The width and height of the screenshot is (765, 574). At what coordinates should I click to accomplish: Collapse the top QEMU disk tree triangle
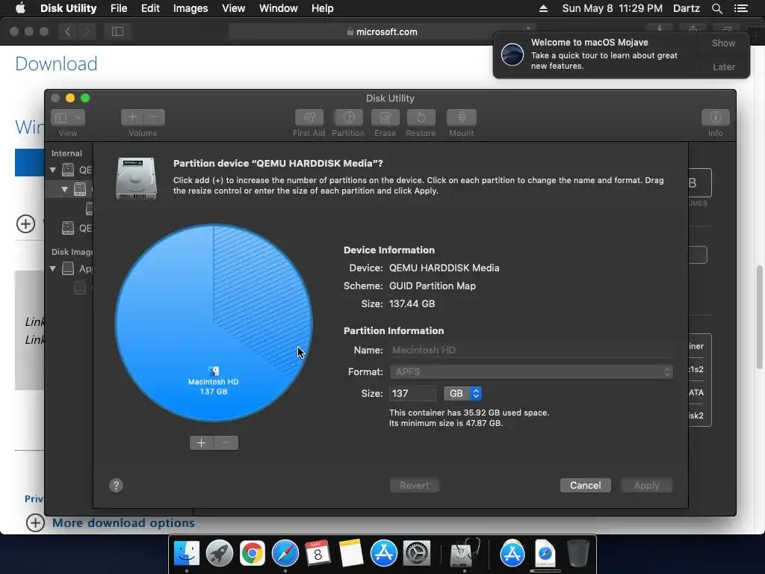(53, 170)
